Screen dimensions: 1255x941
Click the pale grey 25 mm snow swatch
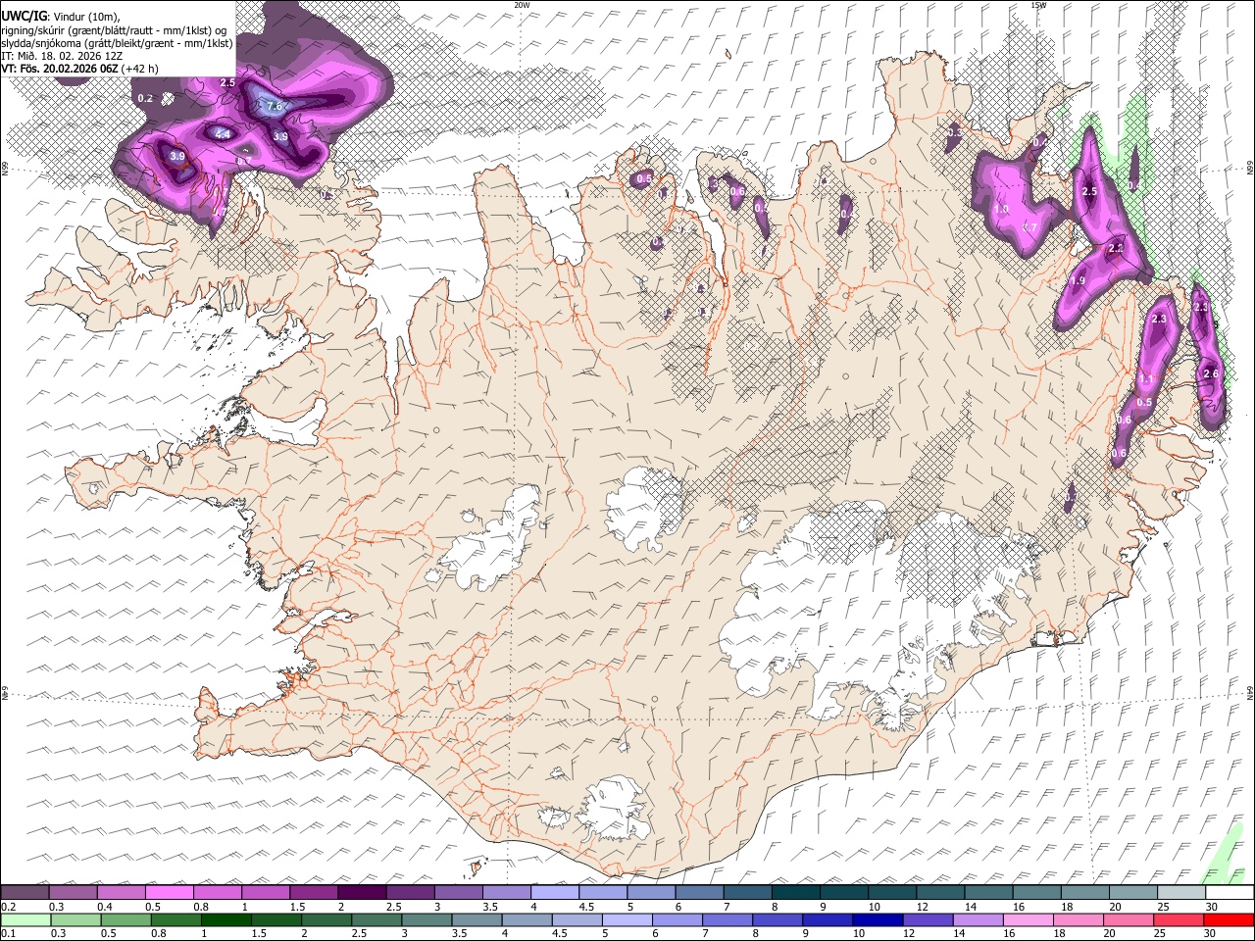coord(1180,893)
